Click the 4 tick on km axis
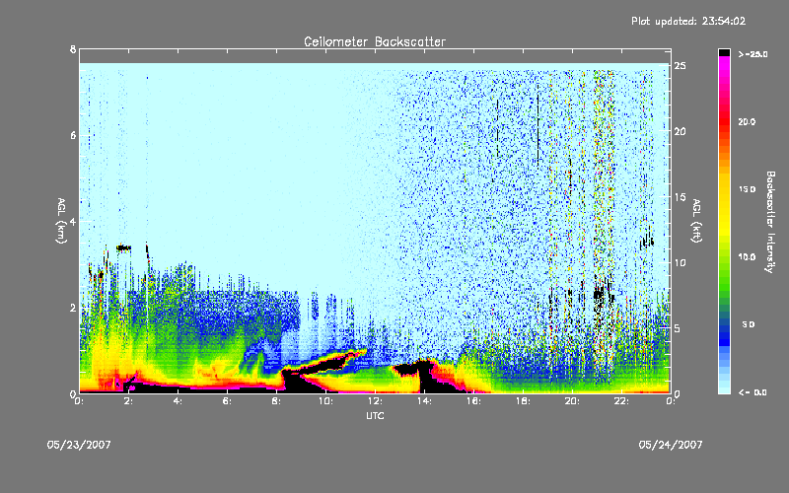This screenshot has width=789, height=493. (73, 221)
